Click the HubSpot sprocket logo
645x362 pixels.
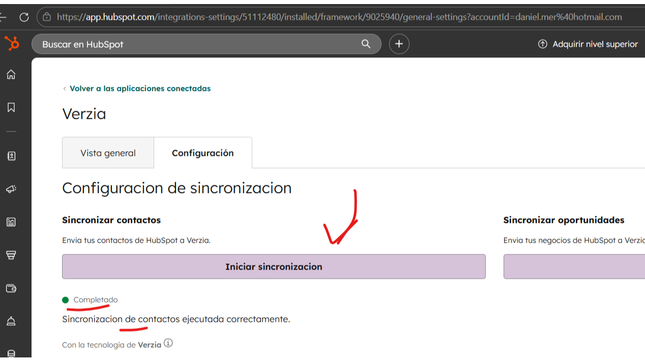(x=12, y=44)
